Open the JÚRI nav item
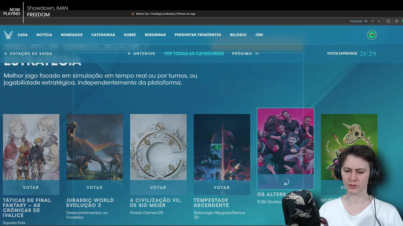Viewport: 403px width, 226px height. click(259, 35)
